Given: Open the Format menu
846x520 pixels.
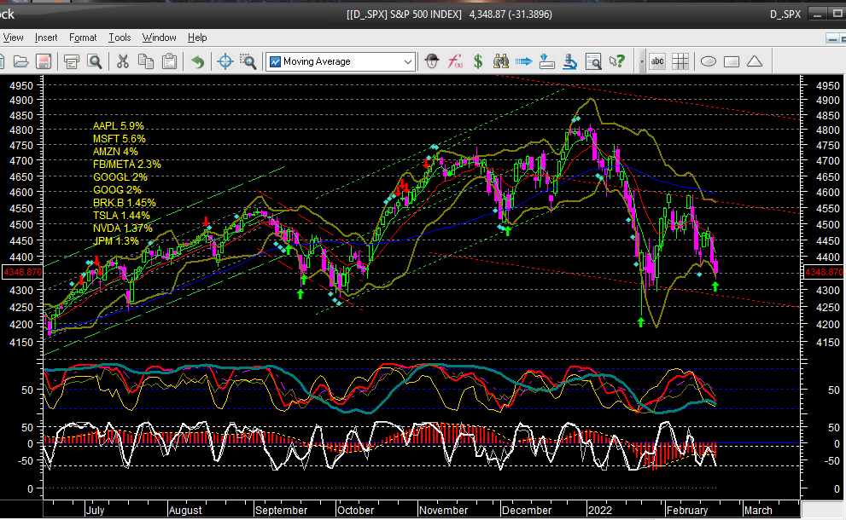Looking at the screenshot, I should pyautogui.click(x=83, y=38).
